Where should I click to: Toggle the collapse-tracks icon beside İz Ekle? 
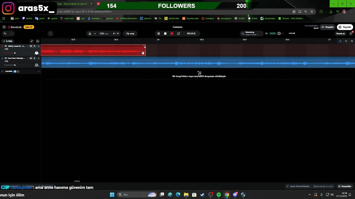tap(38, 41)
